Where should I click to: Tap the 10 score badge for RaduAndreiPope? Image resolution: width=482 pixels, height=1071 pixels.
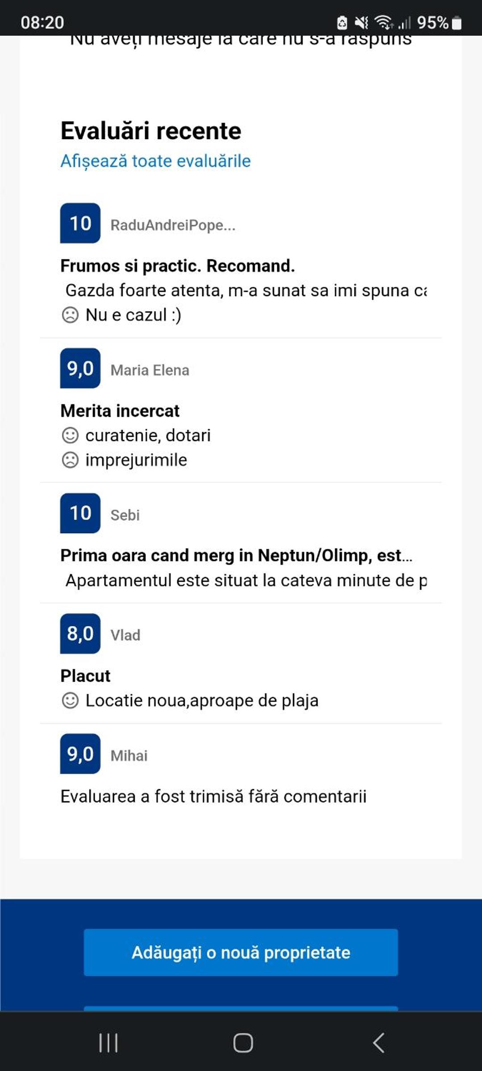80,223
